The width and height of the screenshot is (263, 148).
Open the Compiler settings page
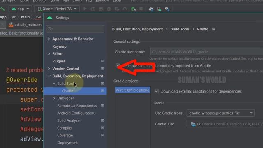(65, 128)
